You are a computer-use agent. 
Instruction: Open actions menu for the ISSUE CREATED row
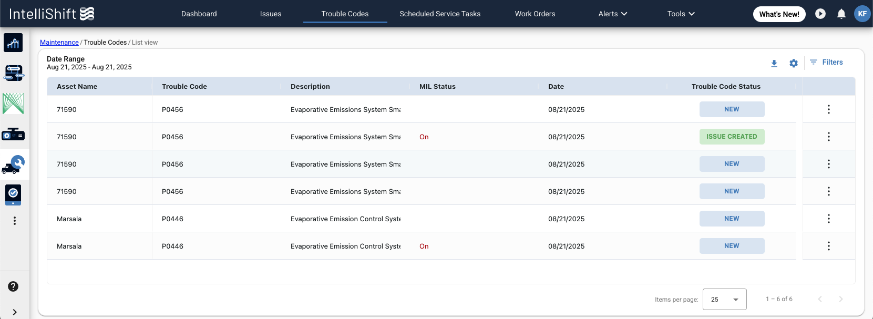click(x=829, y=137)
